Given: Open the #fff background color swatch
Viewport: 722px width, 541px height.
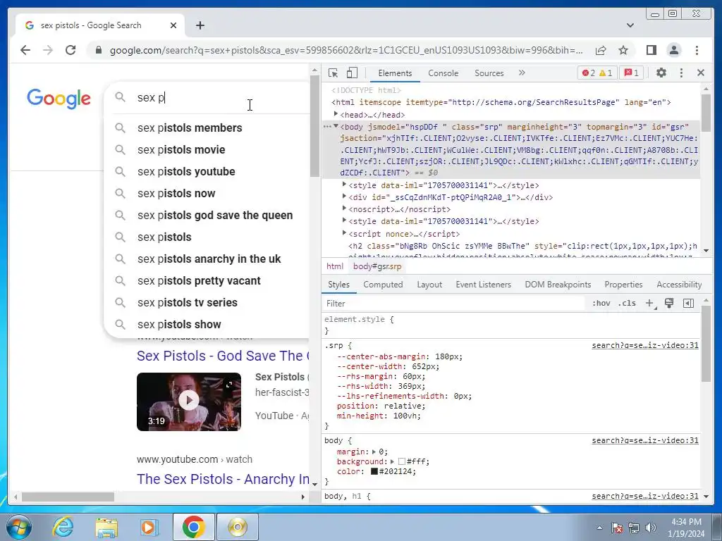Looking at the screenshot, I should (401, 461).
